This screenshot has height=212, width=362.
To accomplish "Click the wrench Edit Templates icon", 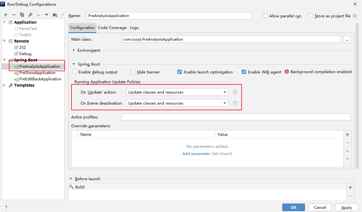I will tap(30, 15).
